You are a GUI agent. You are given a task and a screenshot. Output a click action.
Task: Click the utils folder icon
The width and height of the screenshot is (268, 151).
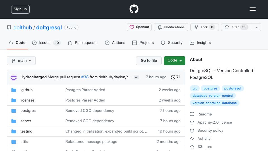point(14,142)
